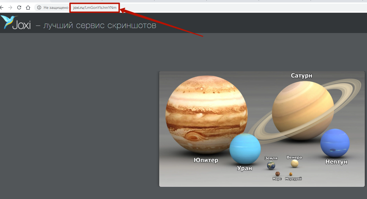Click the tiny Mercury planet
Viewport: 367px width, 199px height.
coord(291,174)
